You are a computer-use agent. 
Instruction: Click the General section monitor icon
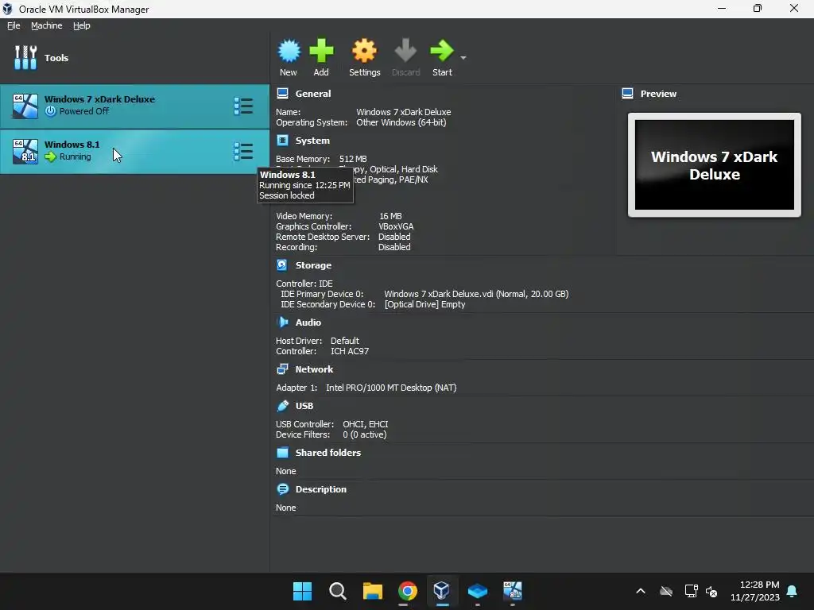[282, 94]
